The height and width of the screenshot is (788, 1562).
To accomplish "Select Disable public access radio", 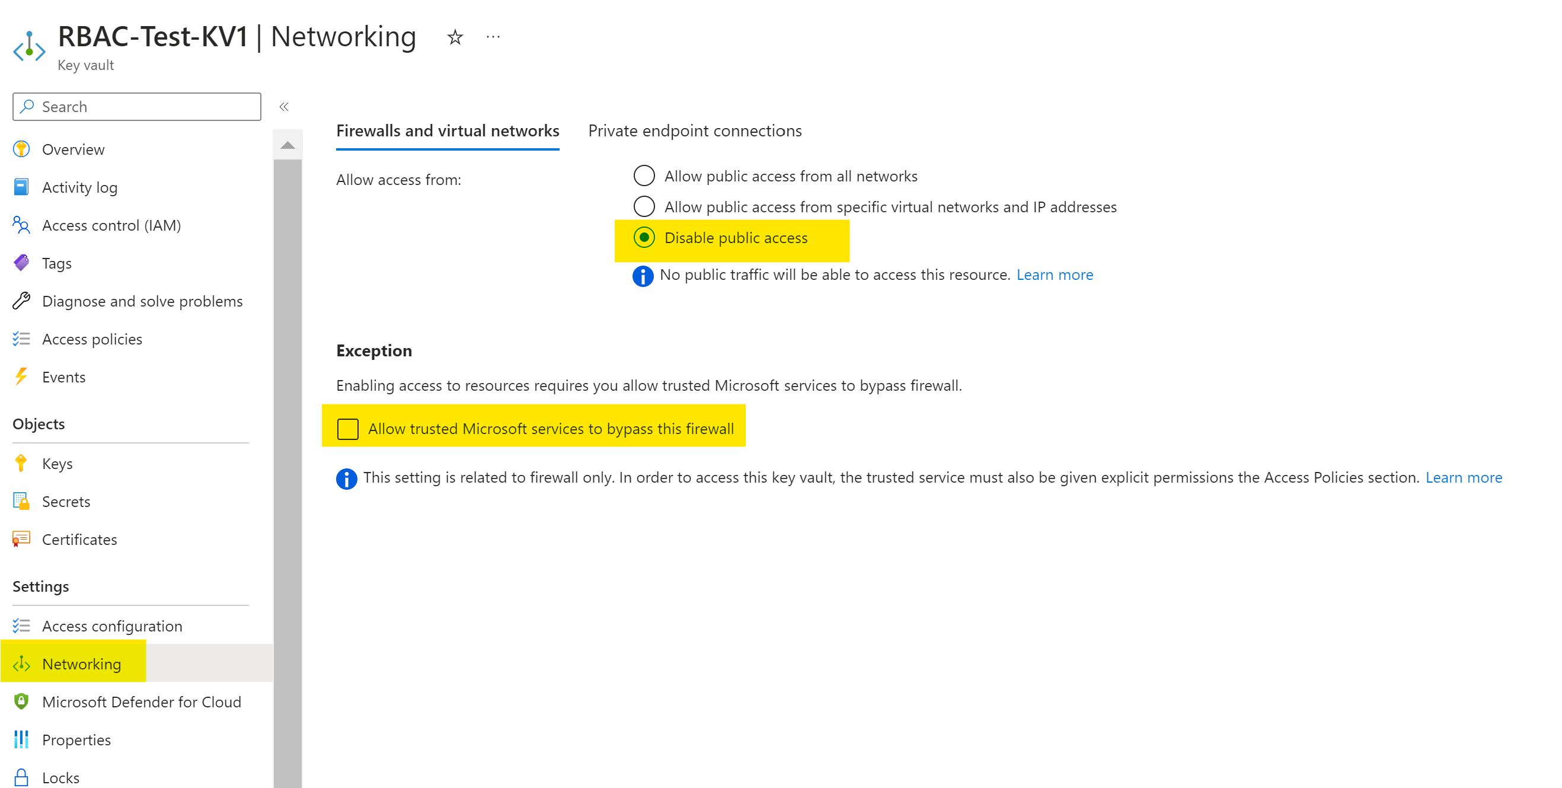I will tap(644, 238).
